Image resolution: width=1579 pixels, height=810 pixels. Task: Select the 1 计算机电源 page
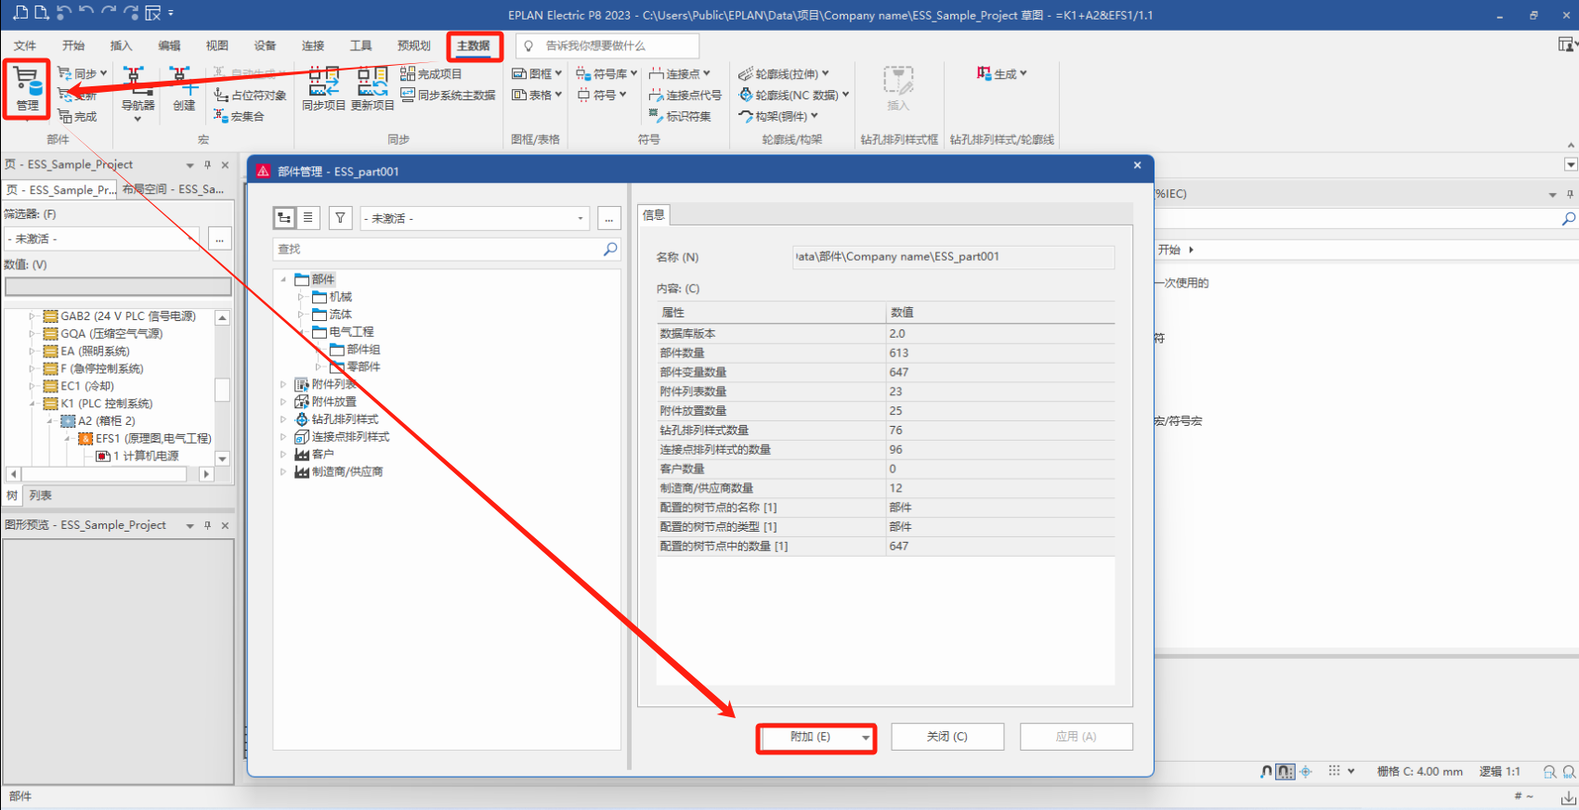[137, 456]
